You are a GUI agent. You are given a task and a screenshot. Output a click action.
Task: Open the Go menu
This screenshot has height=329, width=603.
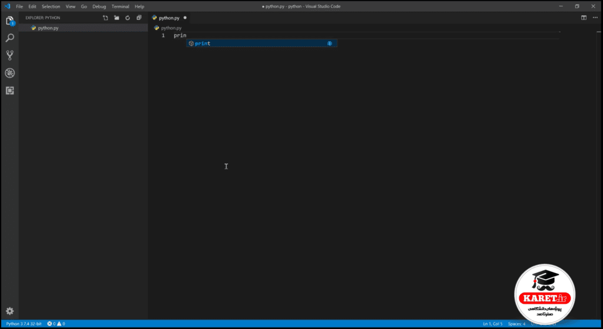(x=84, y=6)
